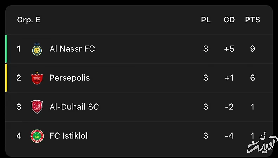Select the FC Istiklol team name
278x158 pixels.
coord(69,136)
